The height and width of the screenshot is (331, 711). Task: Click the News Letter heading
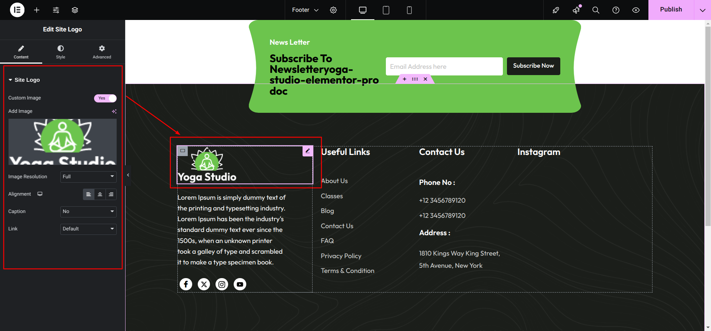coord(290,43)
